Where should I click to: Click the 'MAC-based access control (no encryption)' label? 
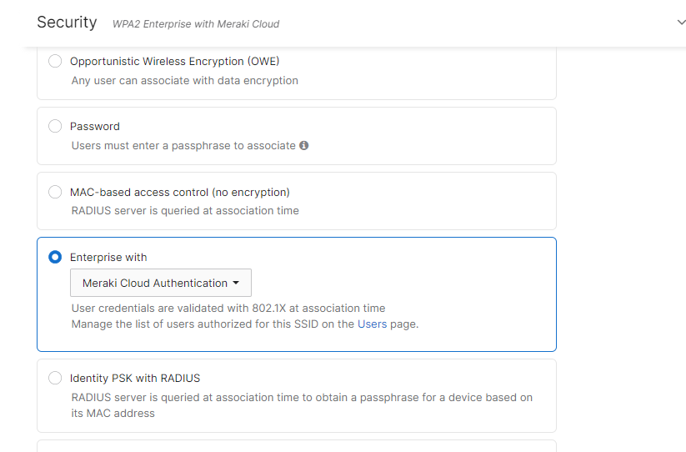point(179,192)
